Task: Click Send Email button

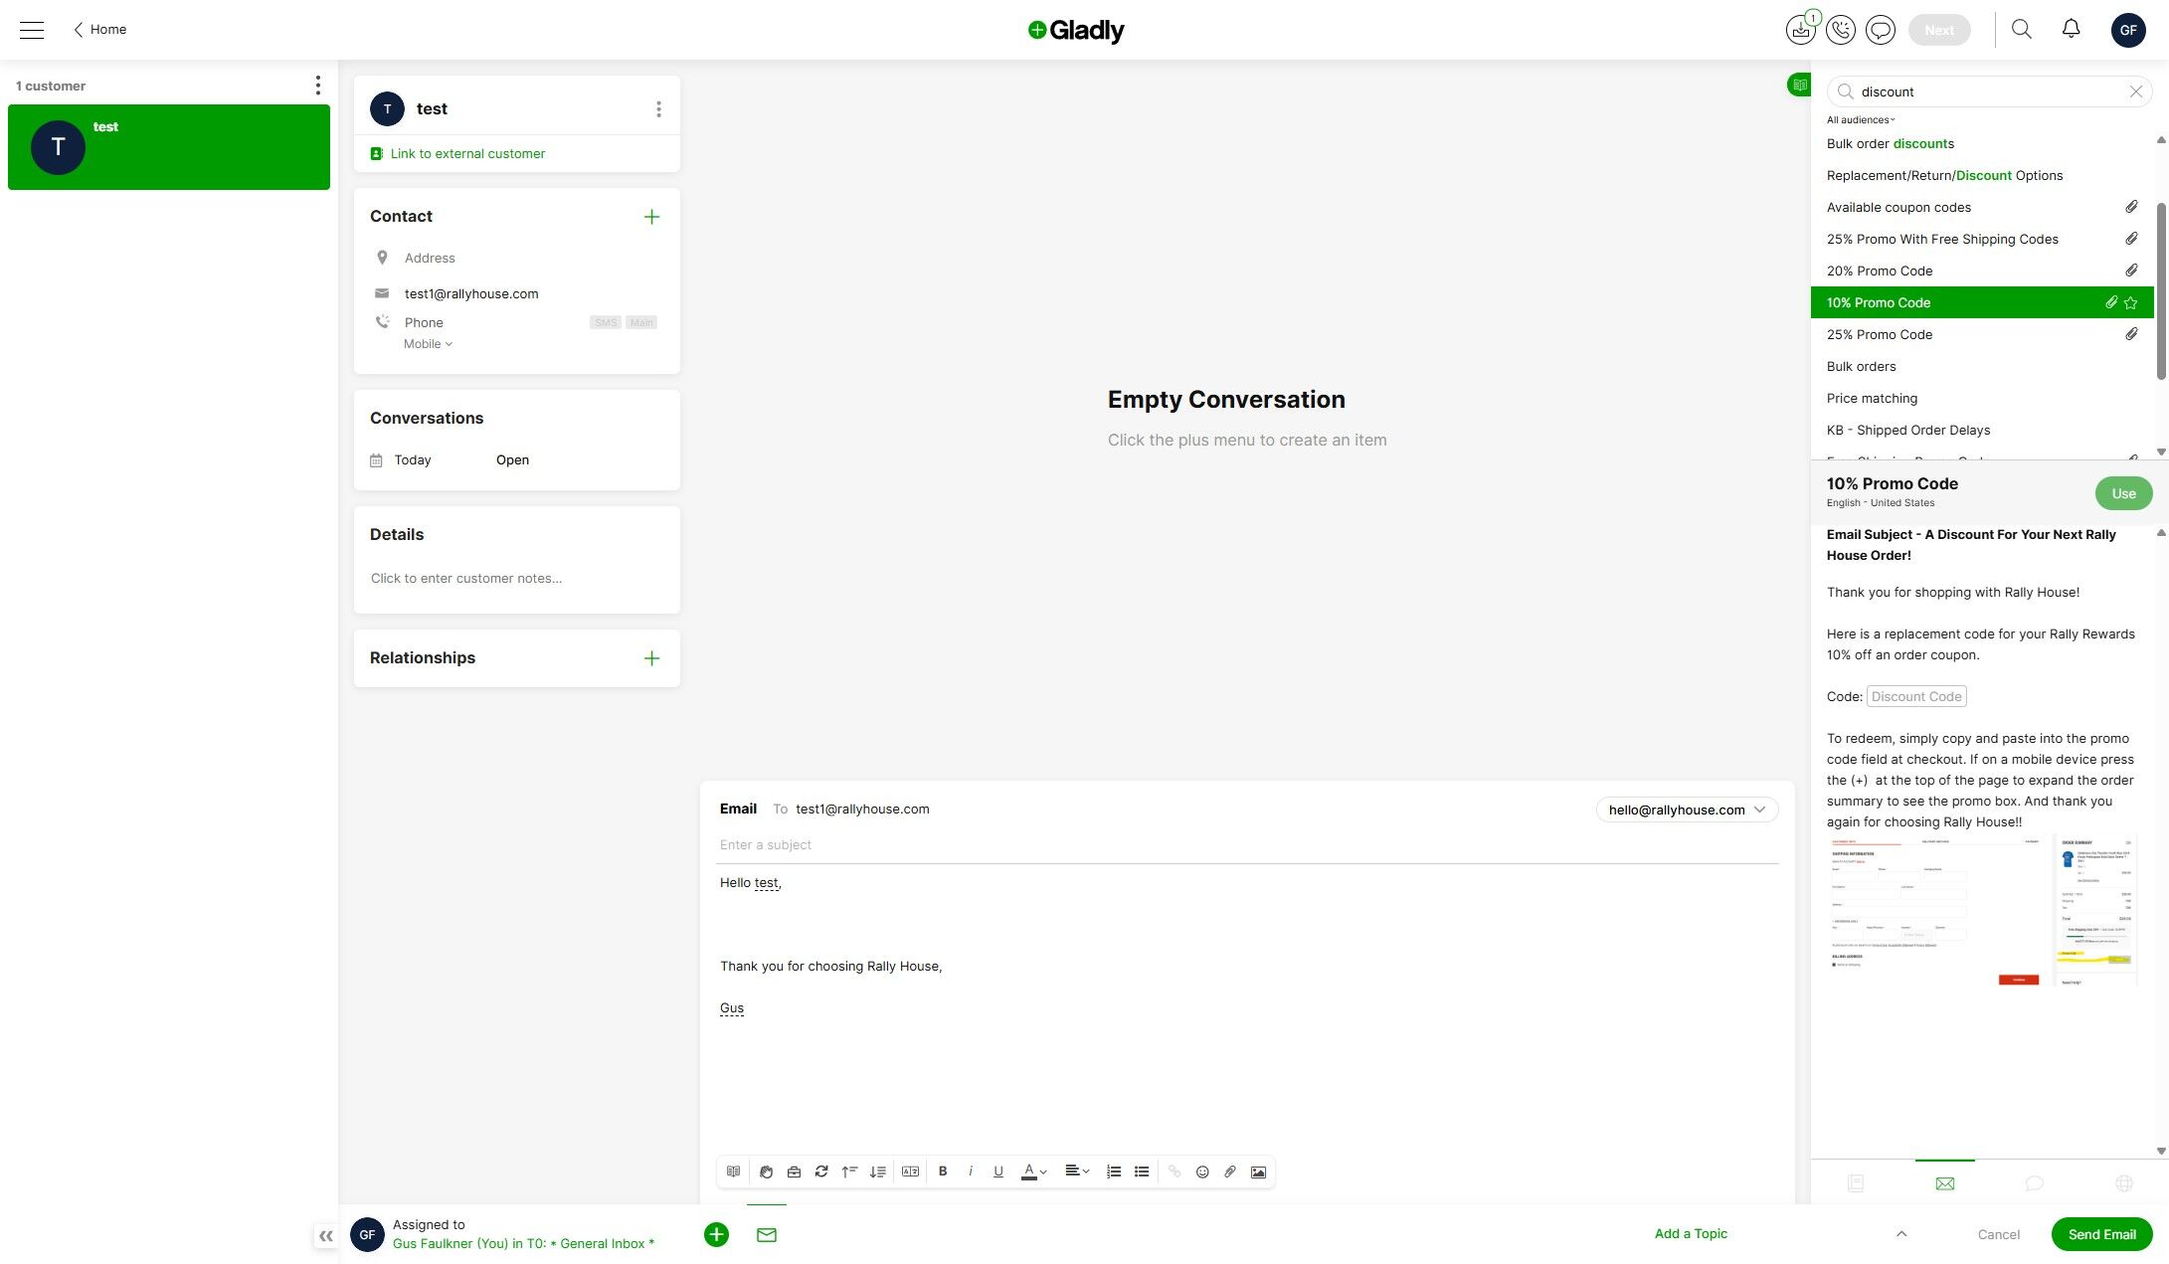Action: (x=2101, y=1234)
